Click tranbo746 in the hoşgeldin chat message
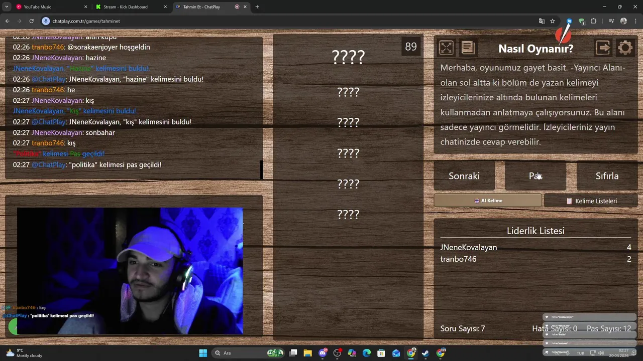This screenshot has width=643, height=361. coord(48,47)
